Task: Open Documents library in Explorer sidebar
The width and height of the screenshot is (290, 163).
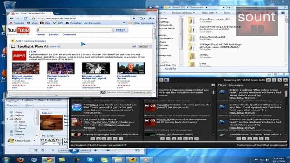Action: click(165, 38)
